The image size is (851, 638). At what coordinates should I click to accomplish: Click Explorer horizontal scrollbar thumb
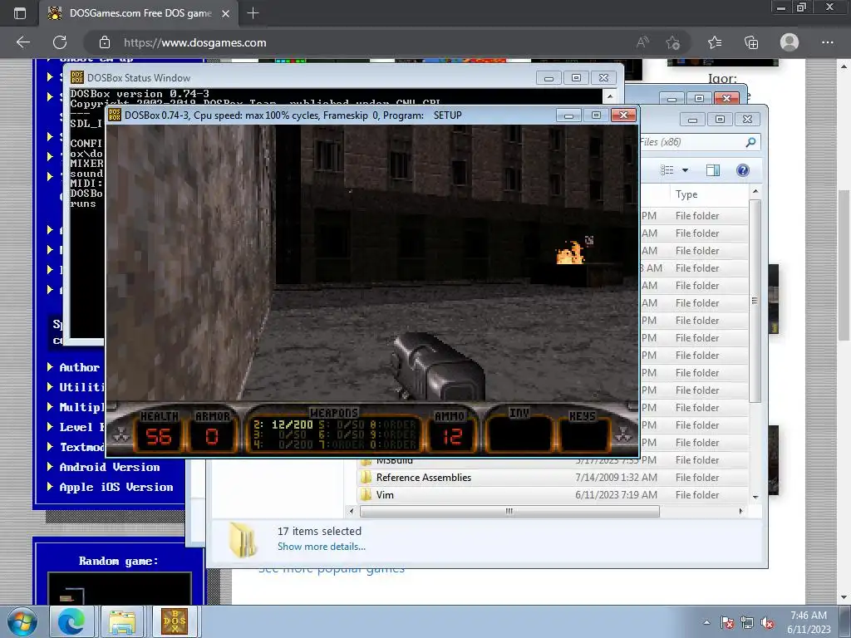[x=509, y=511]
